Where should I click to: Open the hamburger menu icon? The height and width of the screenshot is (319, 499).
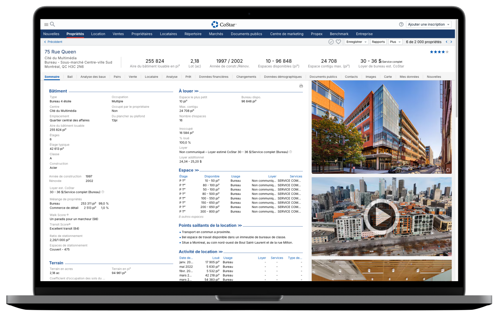46,25
